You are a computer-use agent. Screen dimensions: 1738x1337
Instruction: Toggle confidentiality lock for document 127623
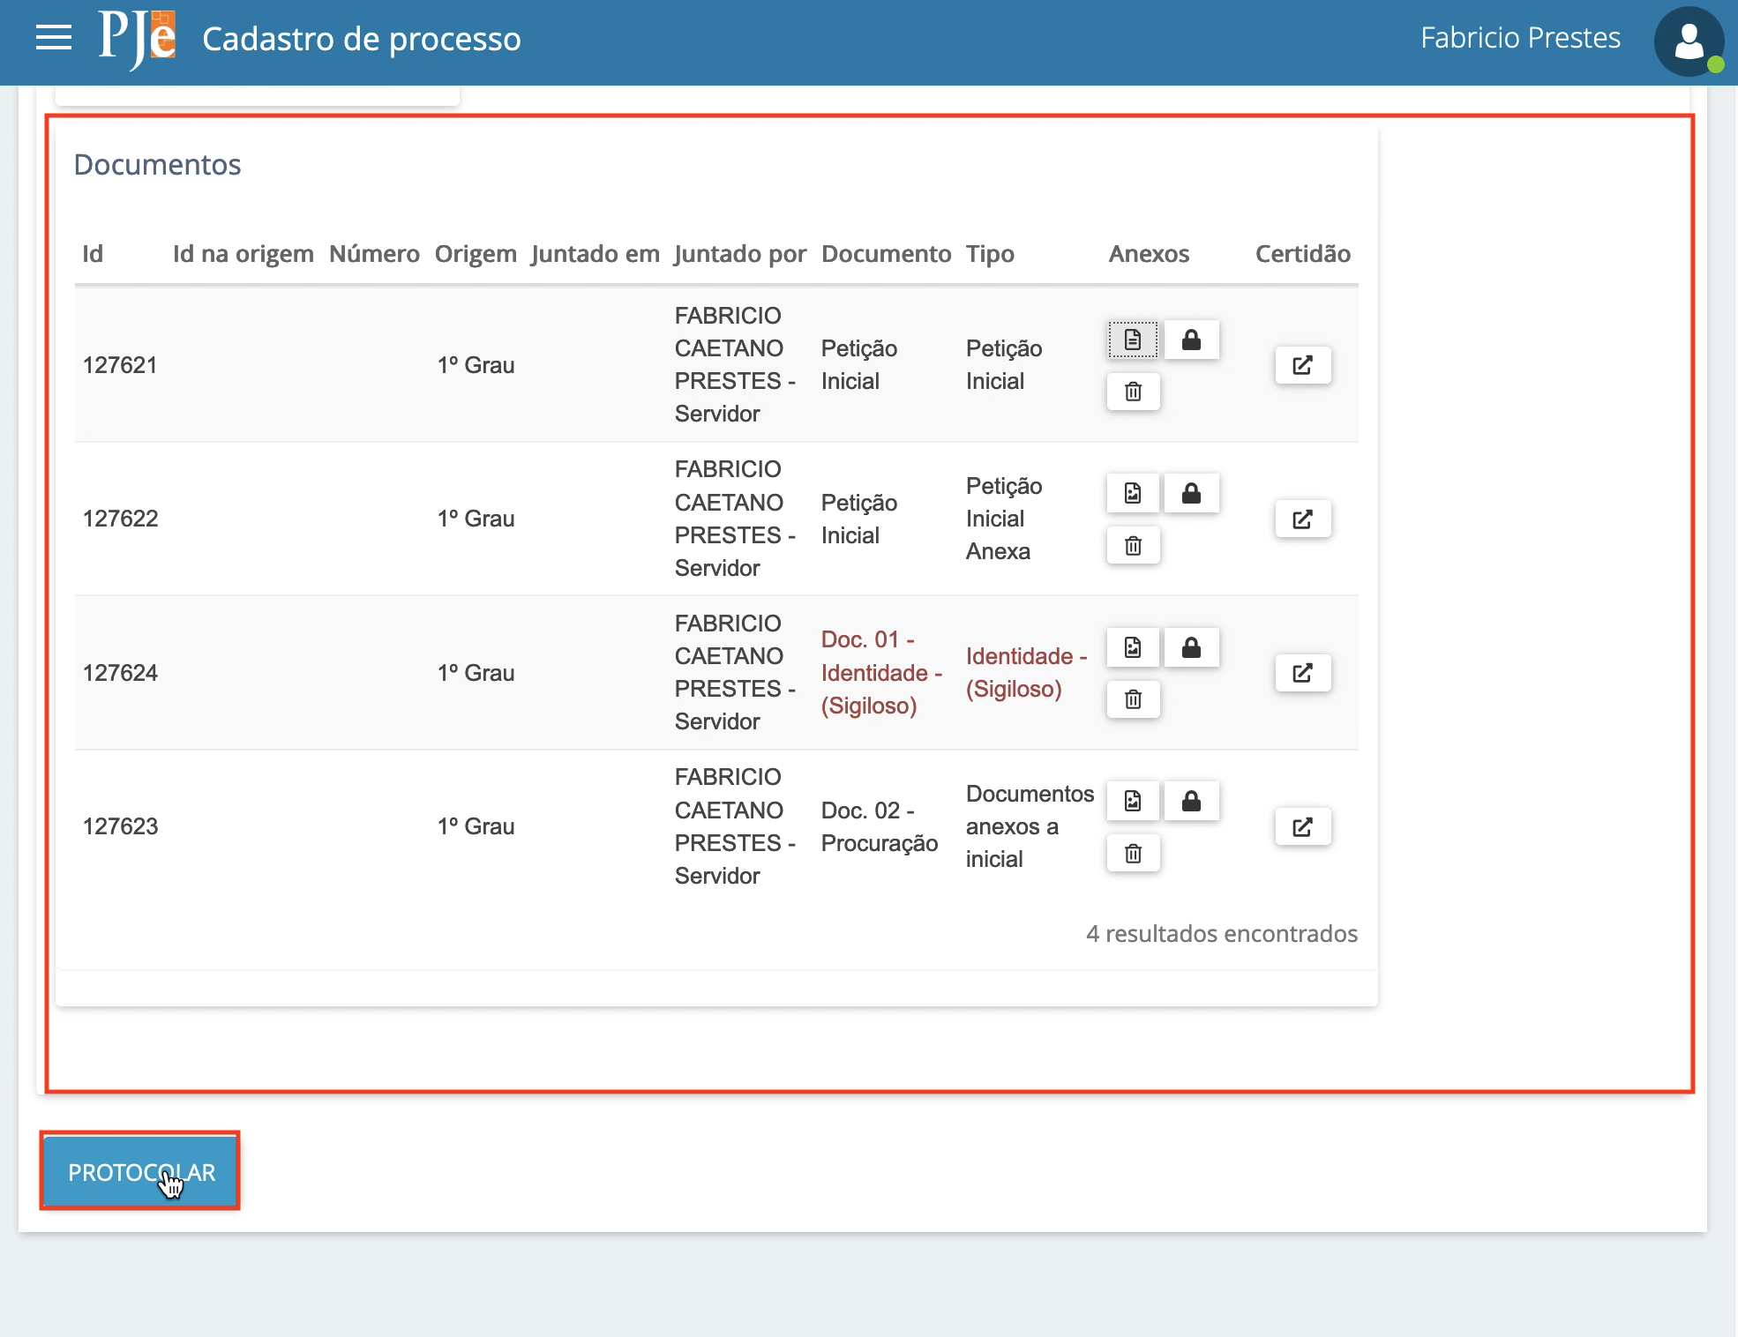click(x=1191, y=801)
